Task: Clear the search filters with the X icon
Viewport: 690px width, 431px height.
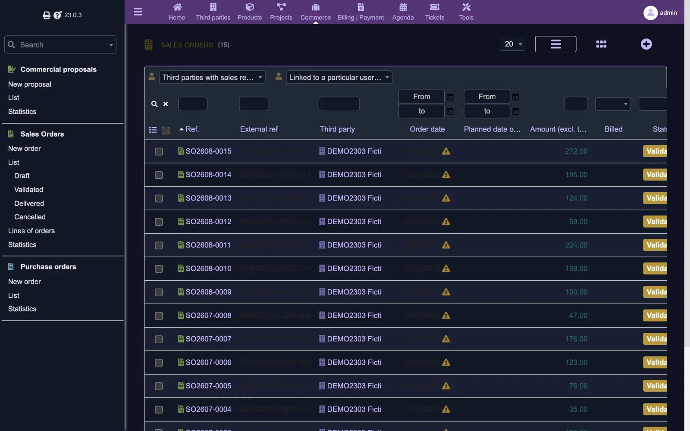Action: 166,104
